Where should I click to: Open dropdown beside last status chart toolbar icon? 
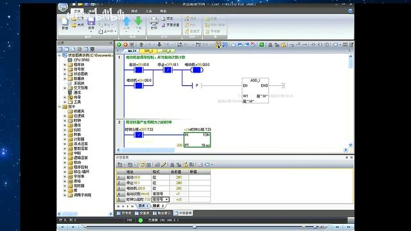pos(212,165)
